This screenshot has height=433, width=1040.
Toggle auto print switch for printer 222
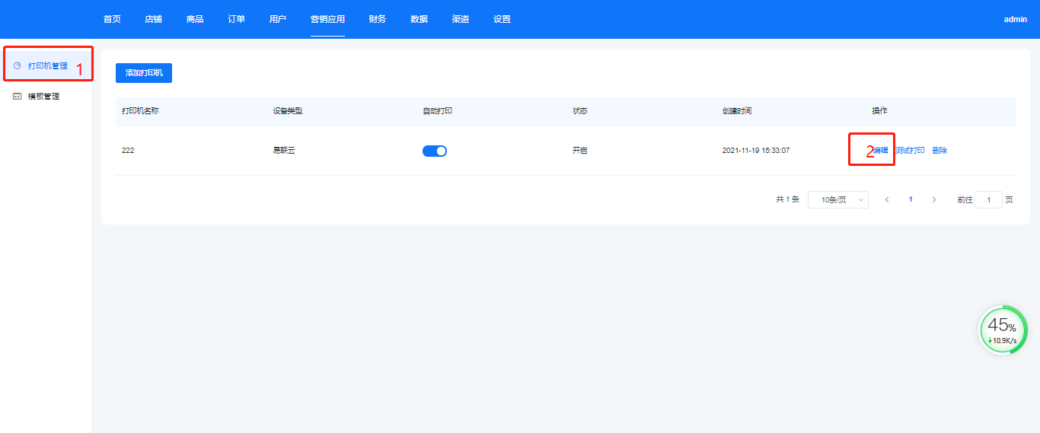click(435, 151)
